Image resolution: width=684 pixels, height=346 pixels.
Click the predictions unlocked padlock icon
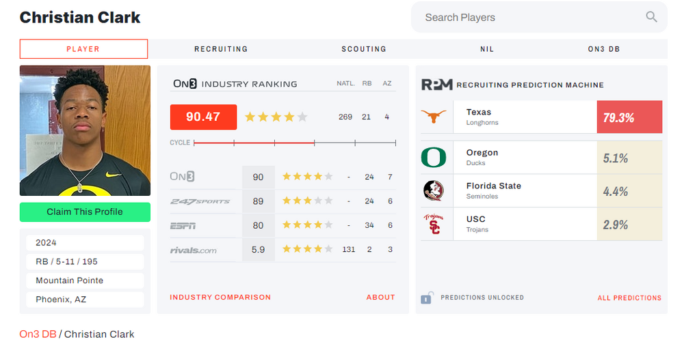coord(428,298)
